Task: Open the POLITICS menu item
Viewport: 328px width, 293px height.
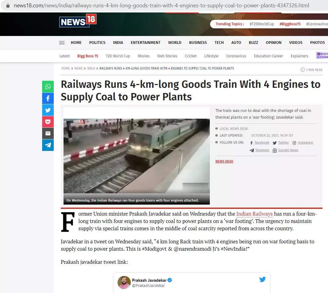Action: (97, 43)
